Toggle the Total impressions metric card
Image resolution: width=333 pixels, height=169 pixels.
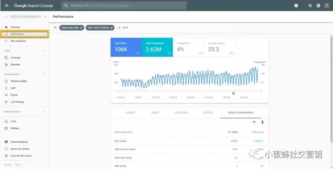click(x=157, y=47)
